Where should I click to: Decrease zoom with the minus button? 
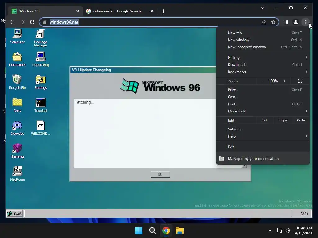click(x=261, y=81)
